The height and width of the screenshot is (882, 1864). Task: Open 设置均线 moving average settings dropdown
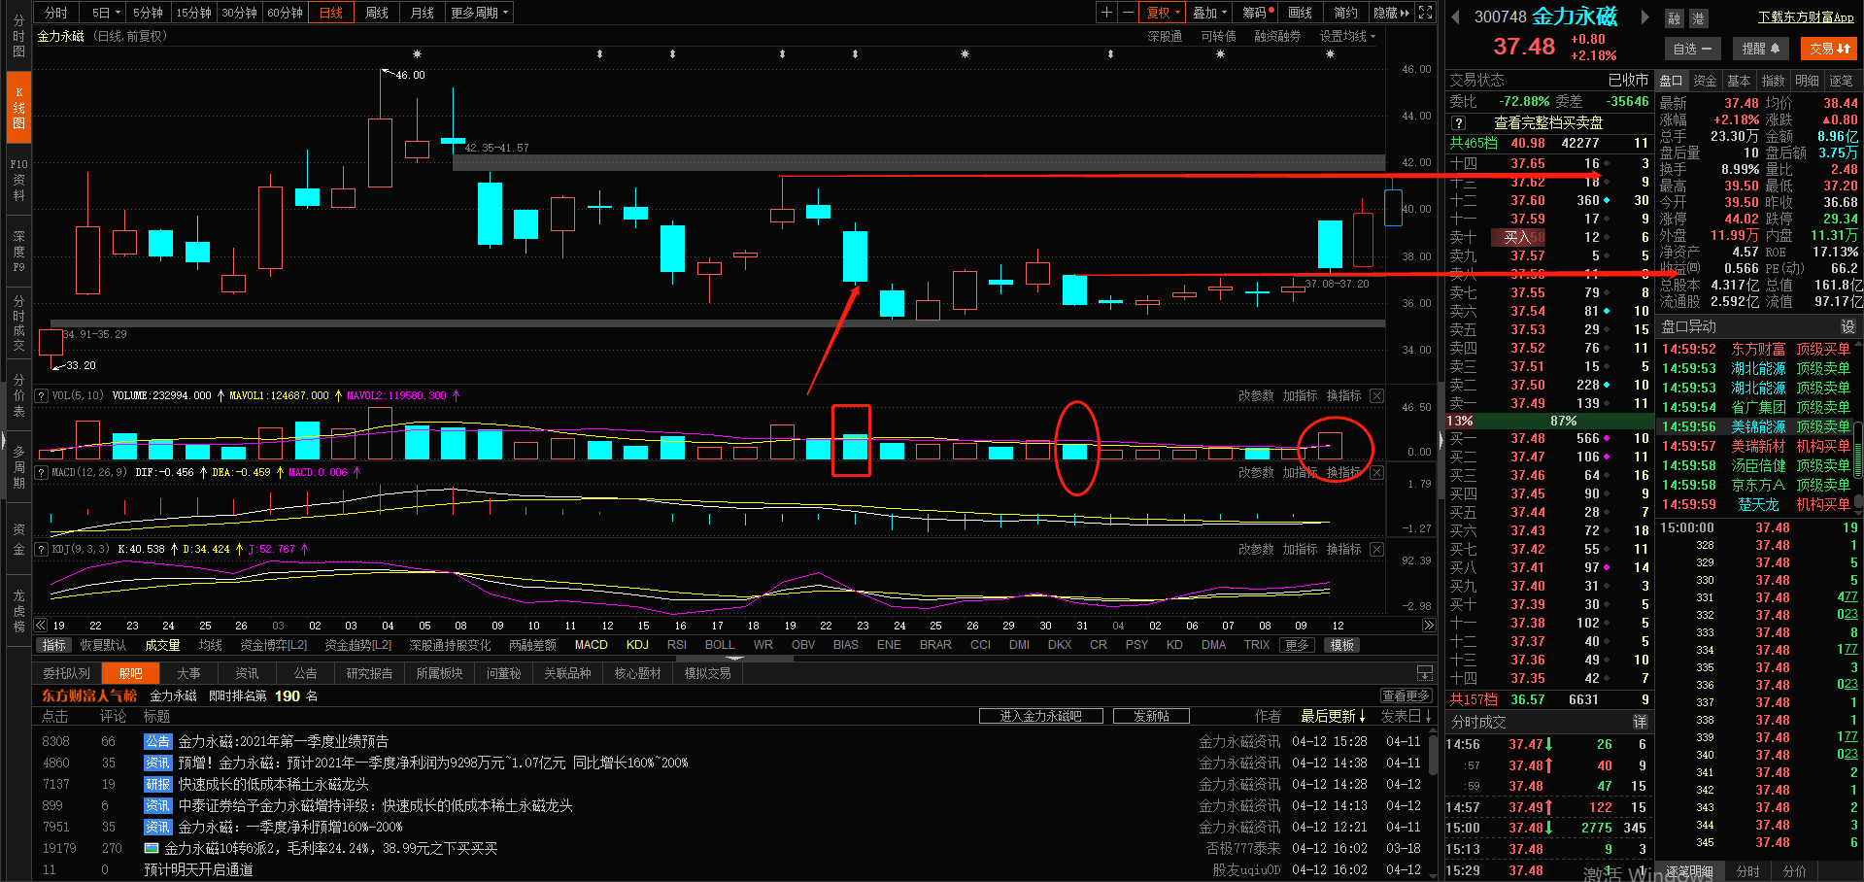[1347, 36]
